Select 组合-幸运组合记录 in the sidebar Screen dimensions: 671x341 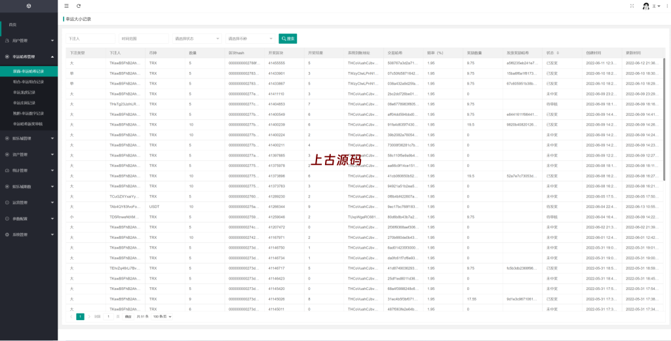[x=29, y=82]
